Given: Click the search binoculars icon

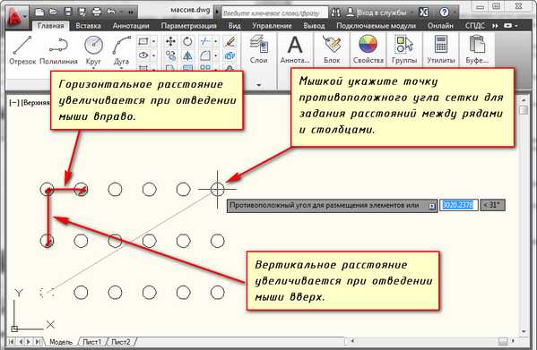Looking at the screenshot, I should 336,13.
